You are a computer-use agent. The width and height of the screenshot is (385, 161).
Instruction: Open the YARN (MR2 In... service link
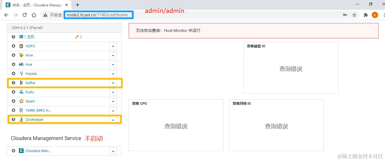click(38, 110)
